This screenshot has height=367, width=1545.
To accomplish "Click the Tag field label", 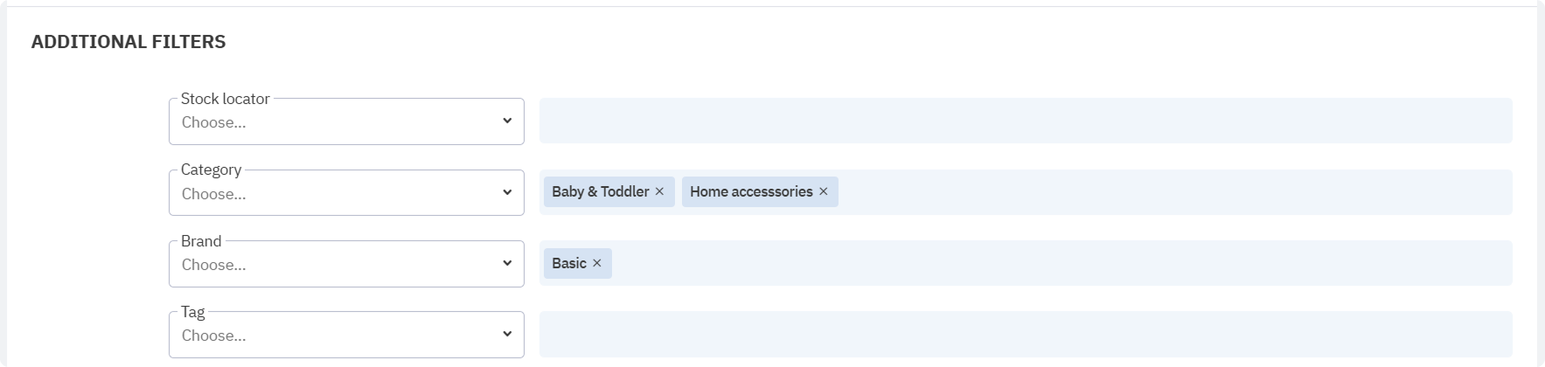I will 192,312.
